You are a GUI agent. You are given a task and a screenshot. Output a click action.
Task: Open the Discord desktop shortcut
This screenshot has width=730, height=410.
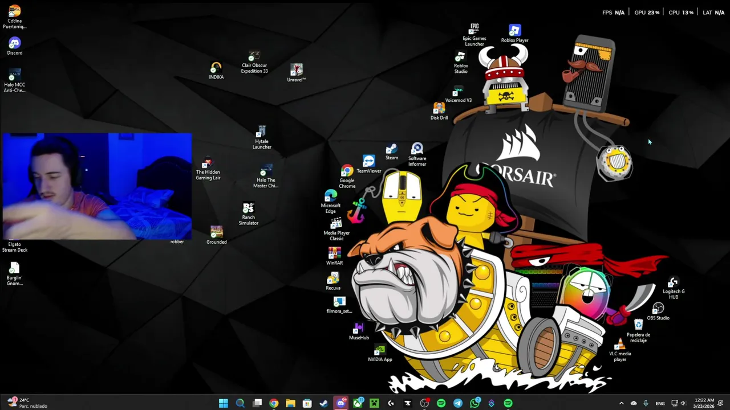15,46
